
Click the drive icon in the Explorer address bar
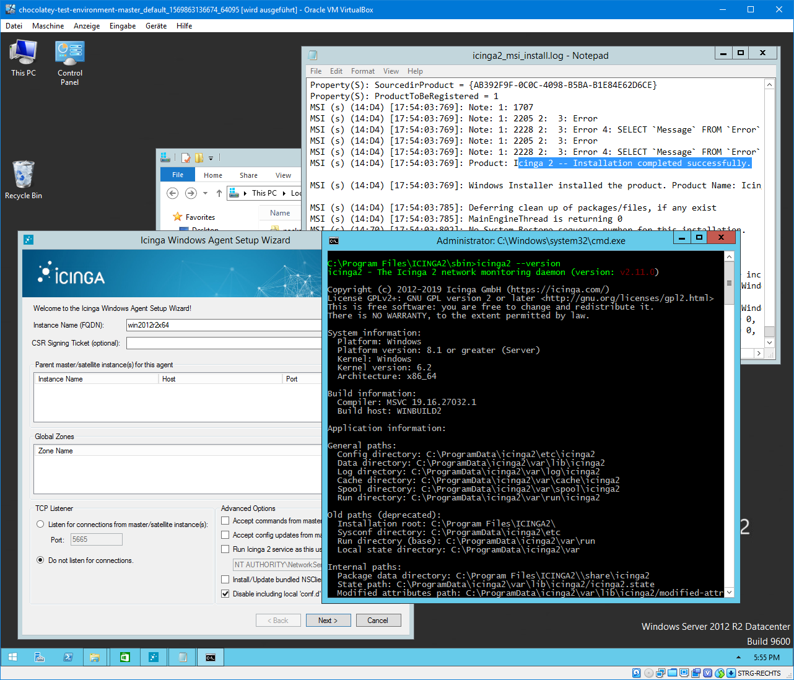234,193
